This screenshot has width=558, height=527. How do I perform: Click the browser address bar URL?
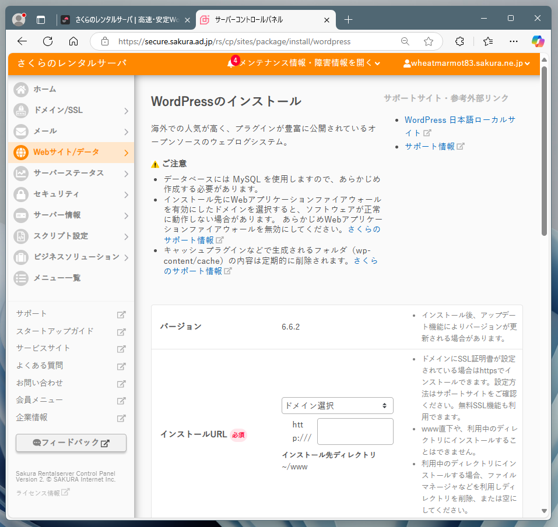pos(234,41)
